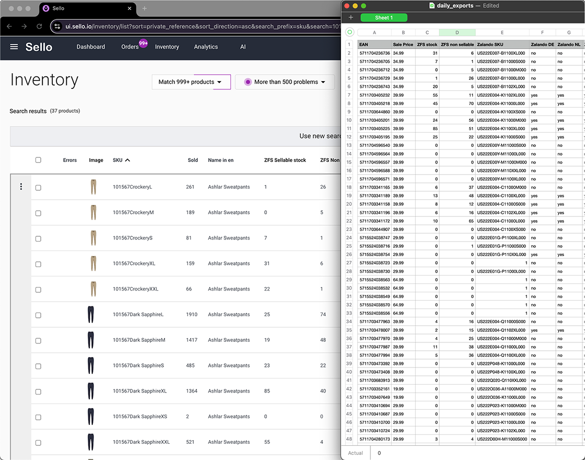
Task: Open the hamburger navigation menu
Action: (14, 47)
